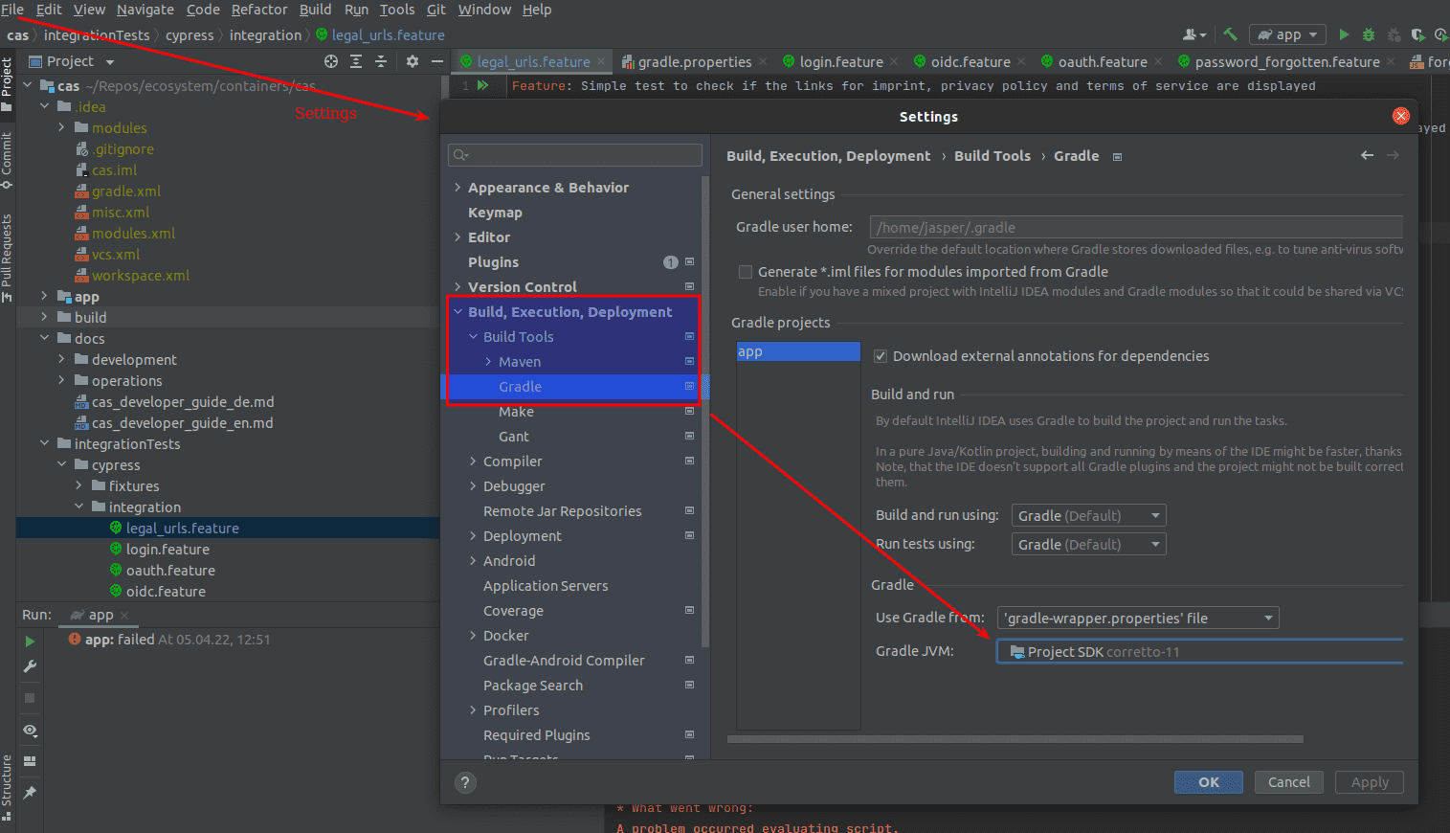This screenshot has width=1450, height=833.
Task: Uncheck Download external annotations for dependencies
Action: (881, 356)
